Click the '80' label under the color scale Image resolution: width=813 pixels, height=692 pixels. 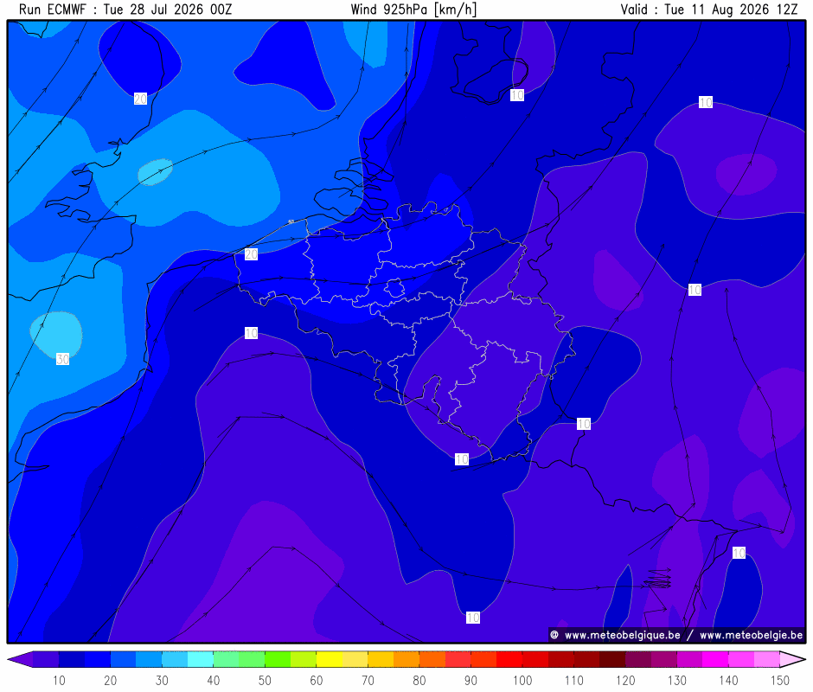(419, 680)
